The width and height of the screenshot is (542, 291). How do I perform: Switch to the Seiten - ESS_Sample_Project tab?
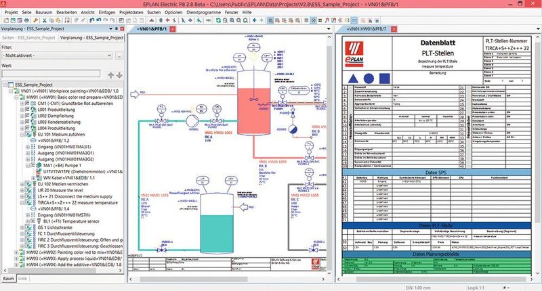click(x=29, y=38)
